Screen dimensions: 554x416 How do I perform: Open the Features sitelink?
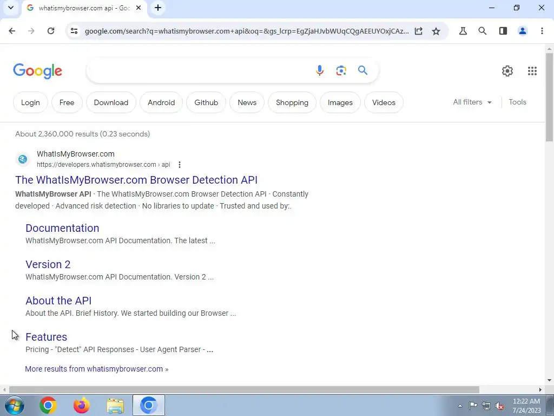[x=47, y=337]
